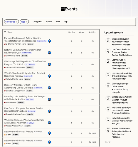Open Endpoint Protector News category badge
This screenshot has width=138, height=147.
point(15,114)
